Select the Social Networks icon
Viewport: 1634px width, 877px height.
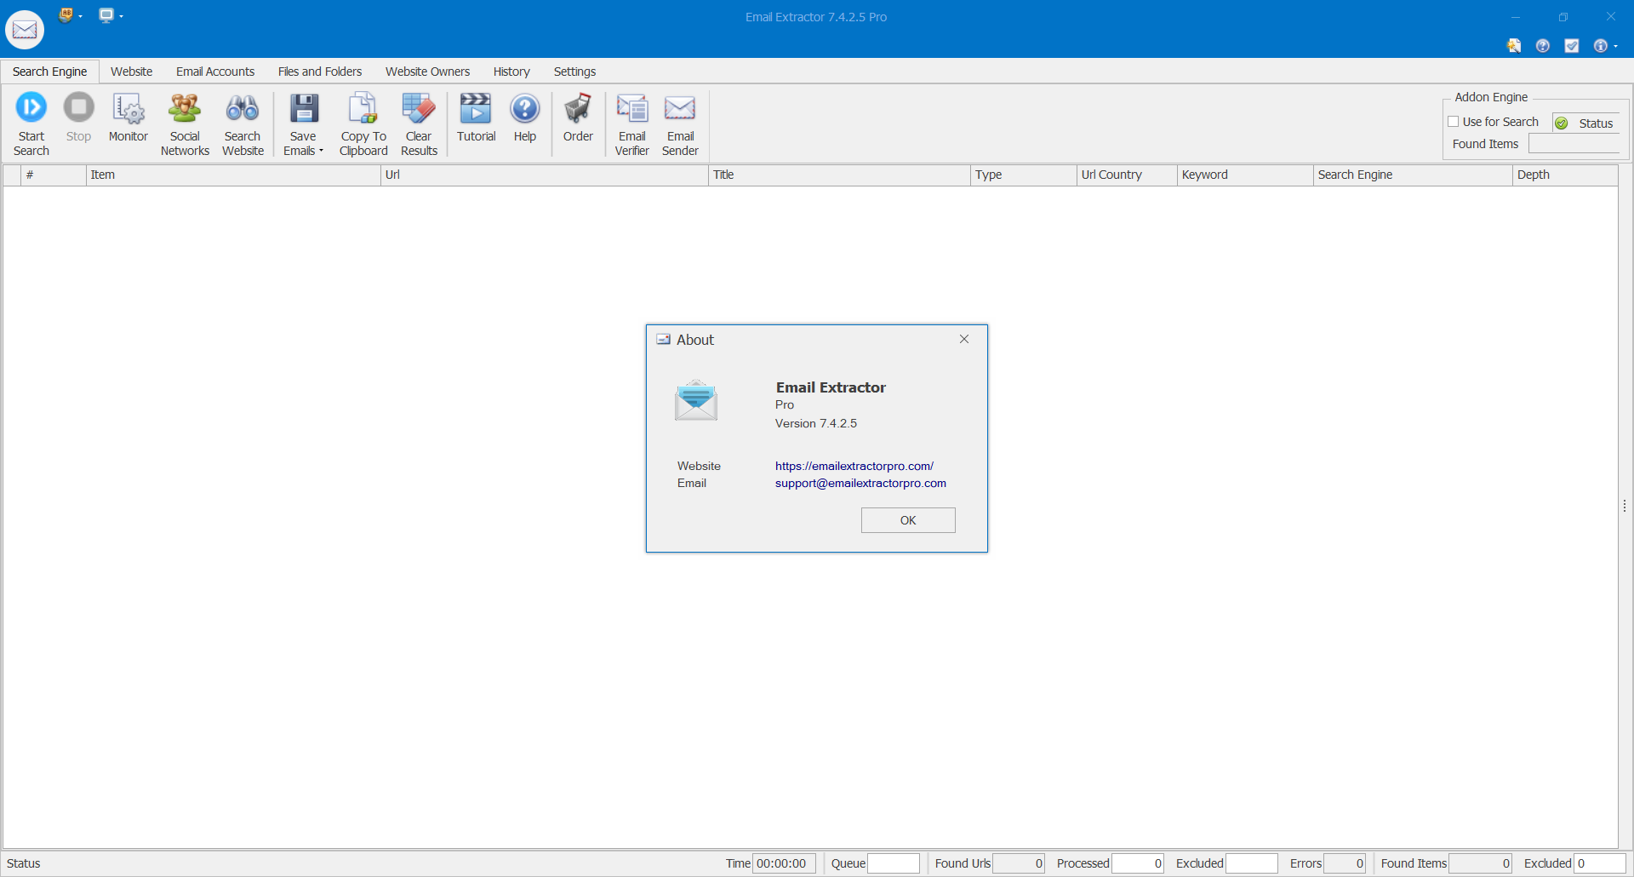[185, 109]
